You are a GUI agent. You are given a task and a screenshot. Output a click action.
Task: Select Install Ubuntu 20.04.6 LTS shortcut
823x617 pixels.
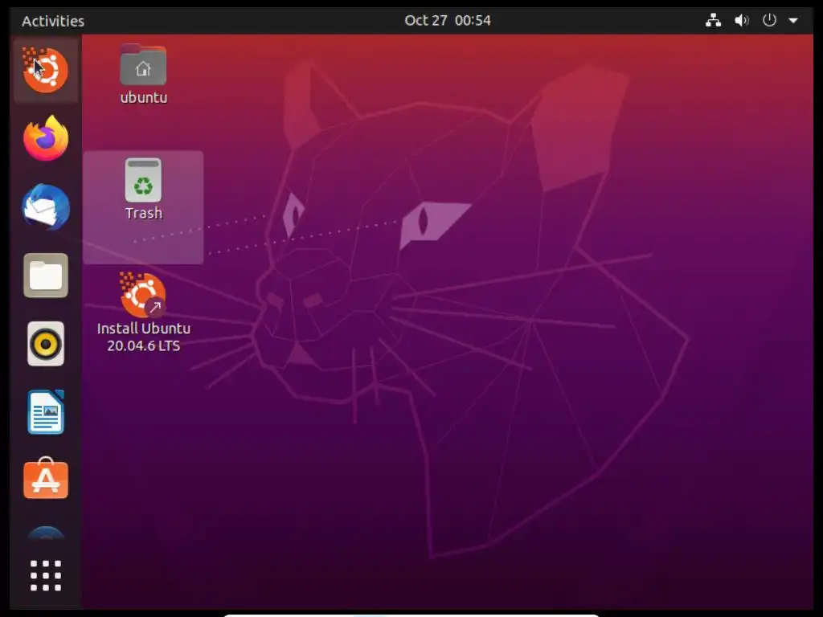click(143, 295)
